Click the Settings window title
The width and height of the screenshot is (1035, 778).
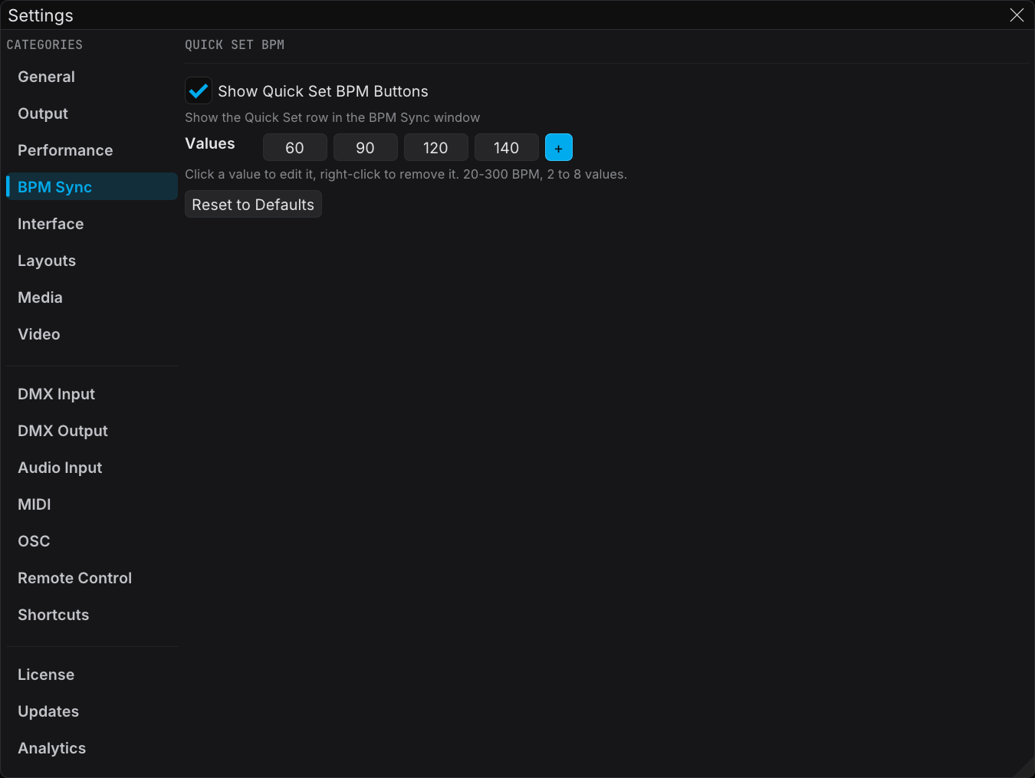[x=41, y=15]
